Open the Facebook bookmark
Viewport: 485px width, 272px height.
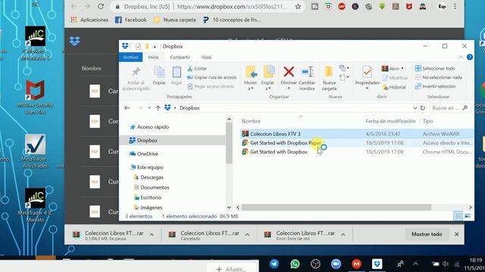pos(131,20)
